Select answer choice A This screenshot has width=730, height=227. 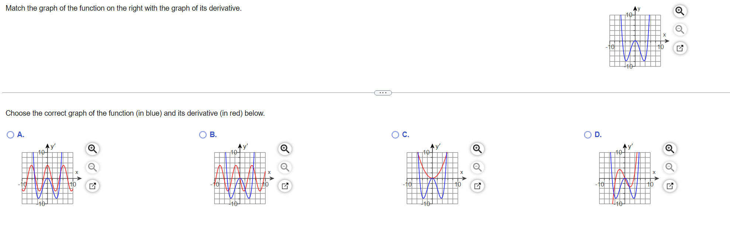10,135
